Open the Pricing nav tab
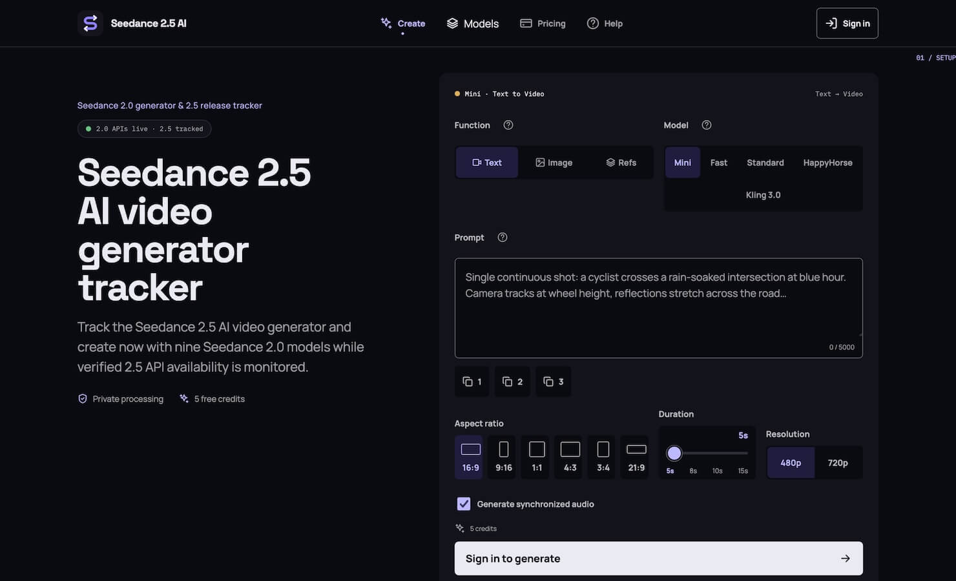Viewport: 956px width, 581px height. 543,23
